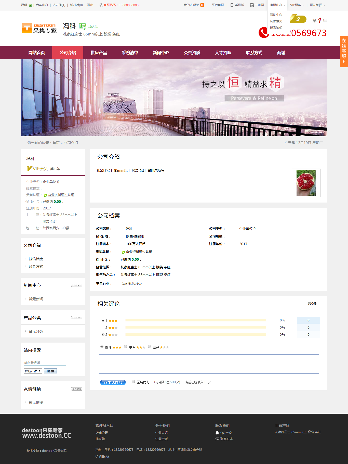Viewport: 348px width, 464px height.
Task: Expand the VIP服务 top menu
Action: tap(297, 5)
